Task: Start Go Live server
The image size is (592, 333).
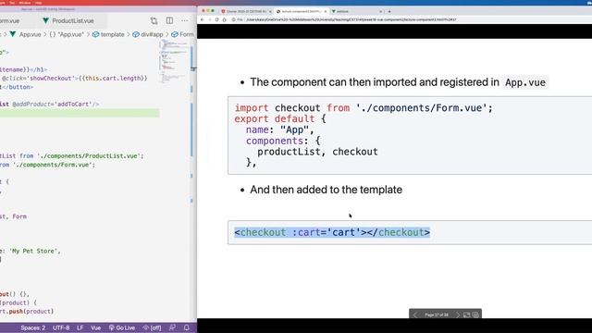Action: (x=122, y=327)
